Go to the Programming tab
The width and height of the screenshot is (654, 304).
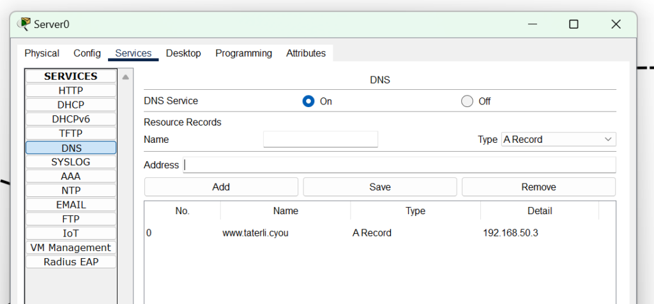click(x=243, y=54)
